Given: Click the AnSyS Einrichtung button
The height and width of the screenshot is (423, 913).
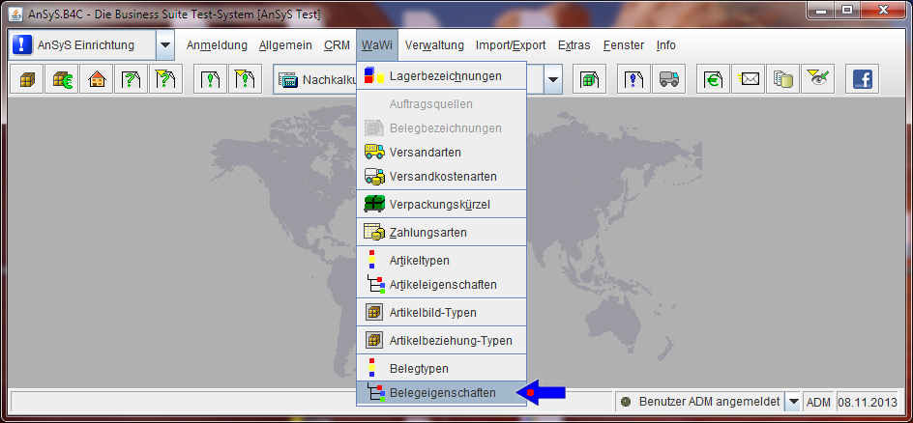Looking at the screenshot, I should 82,45.
